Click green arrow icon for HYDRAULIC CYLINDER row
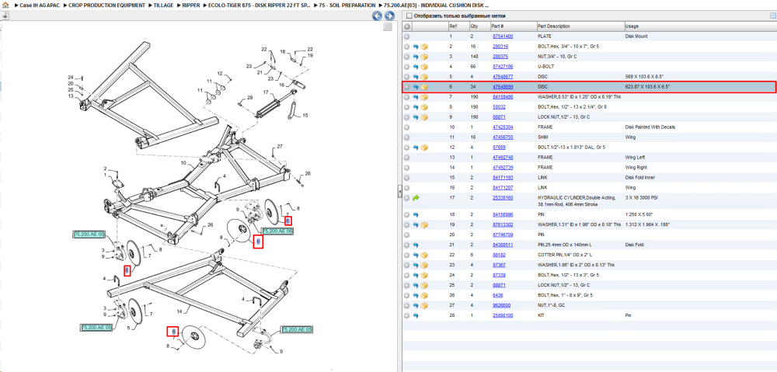 point(416,197)
